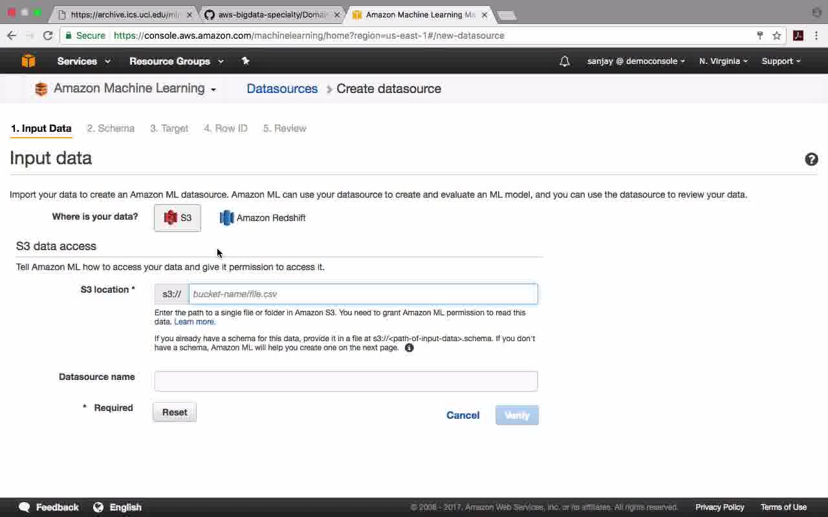Open the Privacy Policy link
The width and height of the screenshot is (828, 517).
(720, 507)
